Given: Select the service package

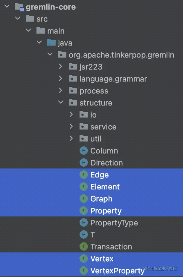Looking at the screenshot, I should (103, 127).
